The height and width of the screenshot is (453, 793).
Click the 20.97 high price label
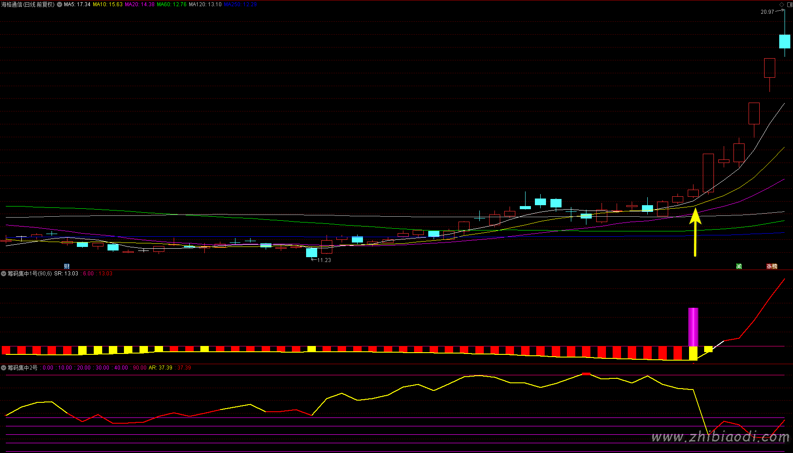coord(767,12)
